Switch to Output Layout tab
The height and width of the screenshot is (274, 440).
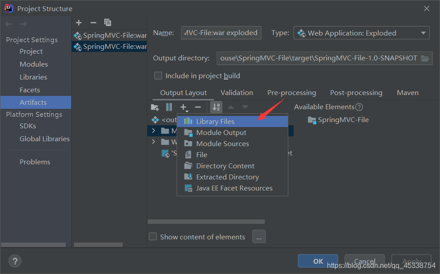183,93
